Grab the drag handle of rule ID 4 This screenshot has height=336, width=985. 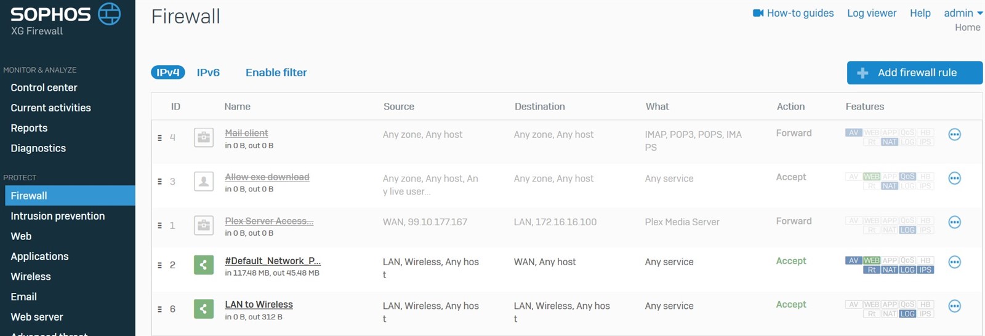point(159,138)
